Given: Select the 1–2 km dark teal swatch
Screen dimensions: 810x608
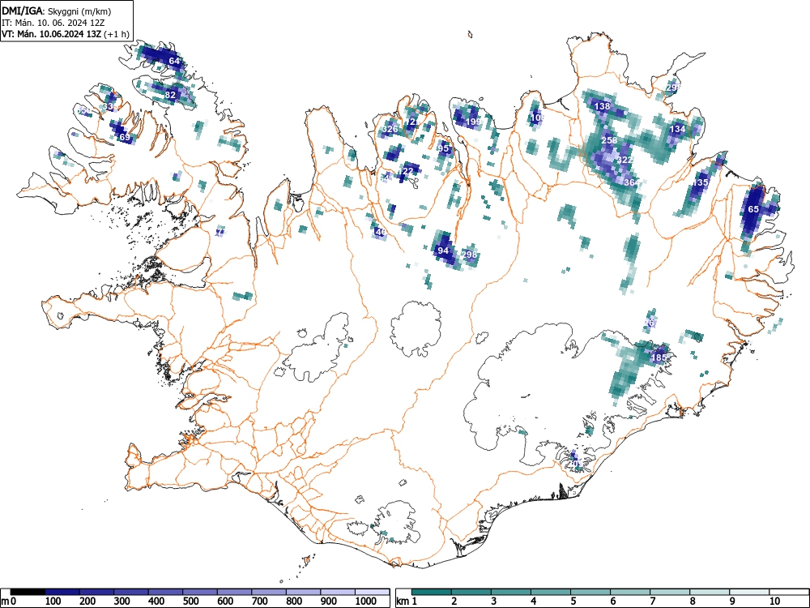Looking at the screenshot, I should [432, 592].
